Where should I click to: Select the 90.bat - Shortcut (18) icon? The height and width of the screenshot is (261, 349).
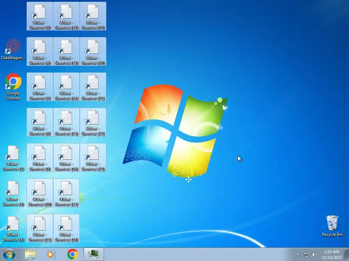pos(66,228)
